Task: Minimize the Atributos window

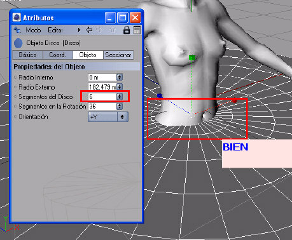Action: 110,18
